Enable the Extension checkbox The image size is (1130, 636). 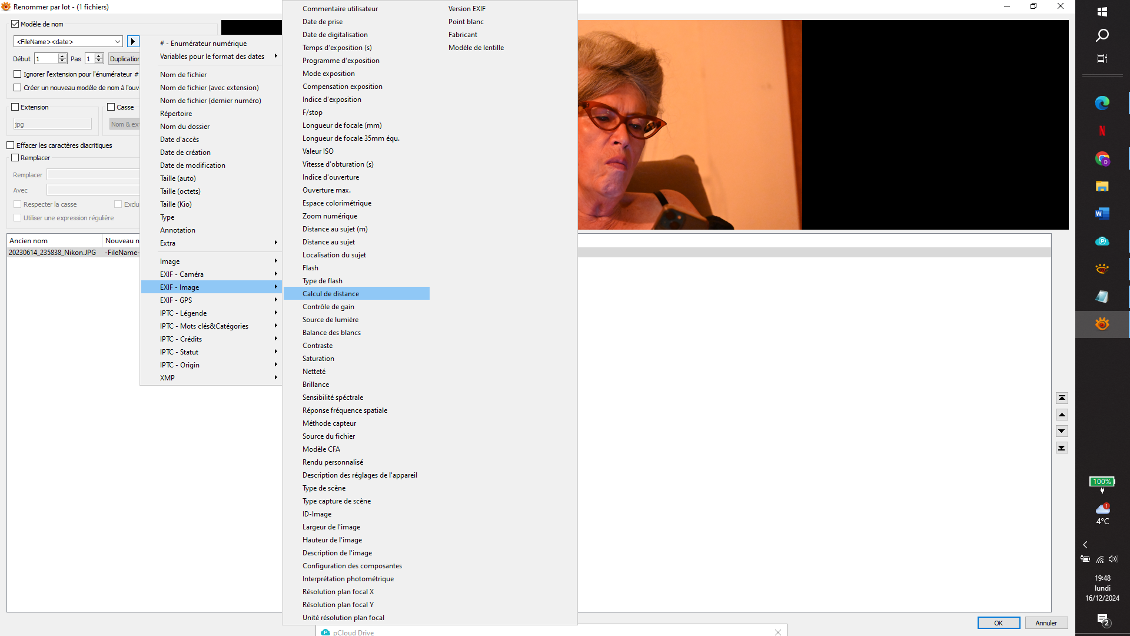[15, 107]
